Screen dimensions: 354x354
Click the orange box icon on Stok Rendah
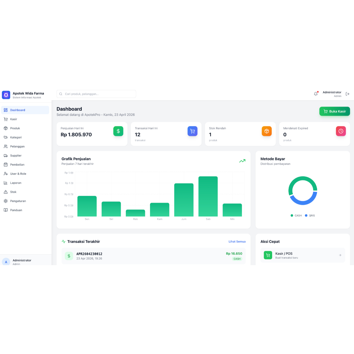(267, 131)
